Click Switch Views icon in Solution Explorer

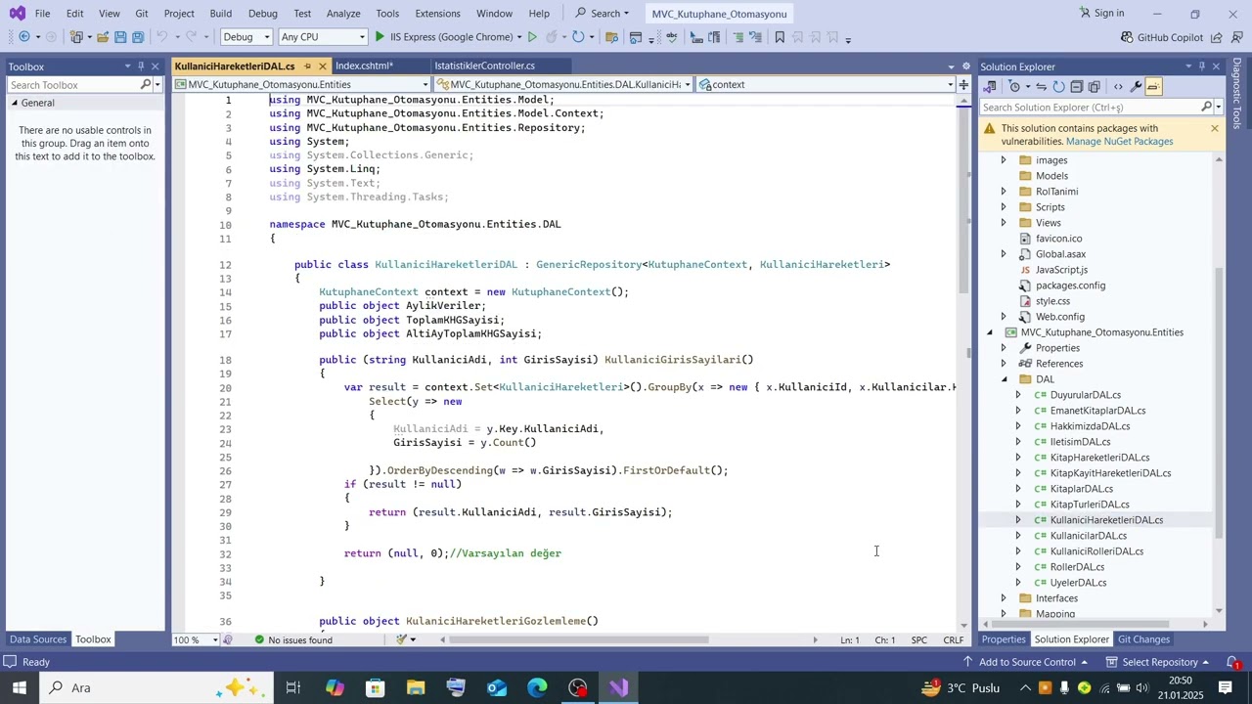point(990,86)
